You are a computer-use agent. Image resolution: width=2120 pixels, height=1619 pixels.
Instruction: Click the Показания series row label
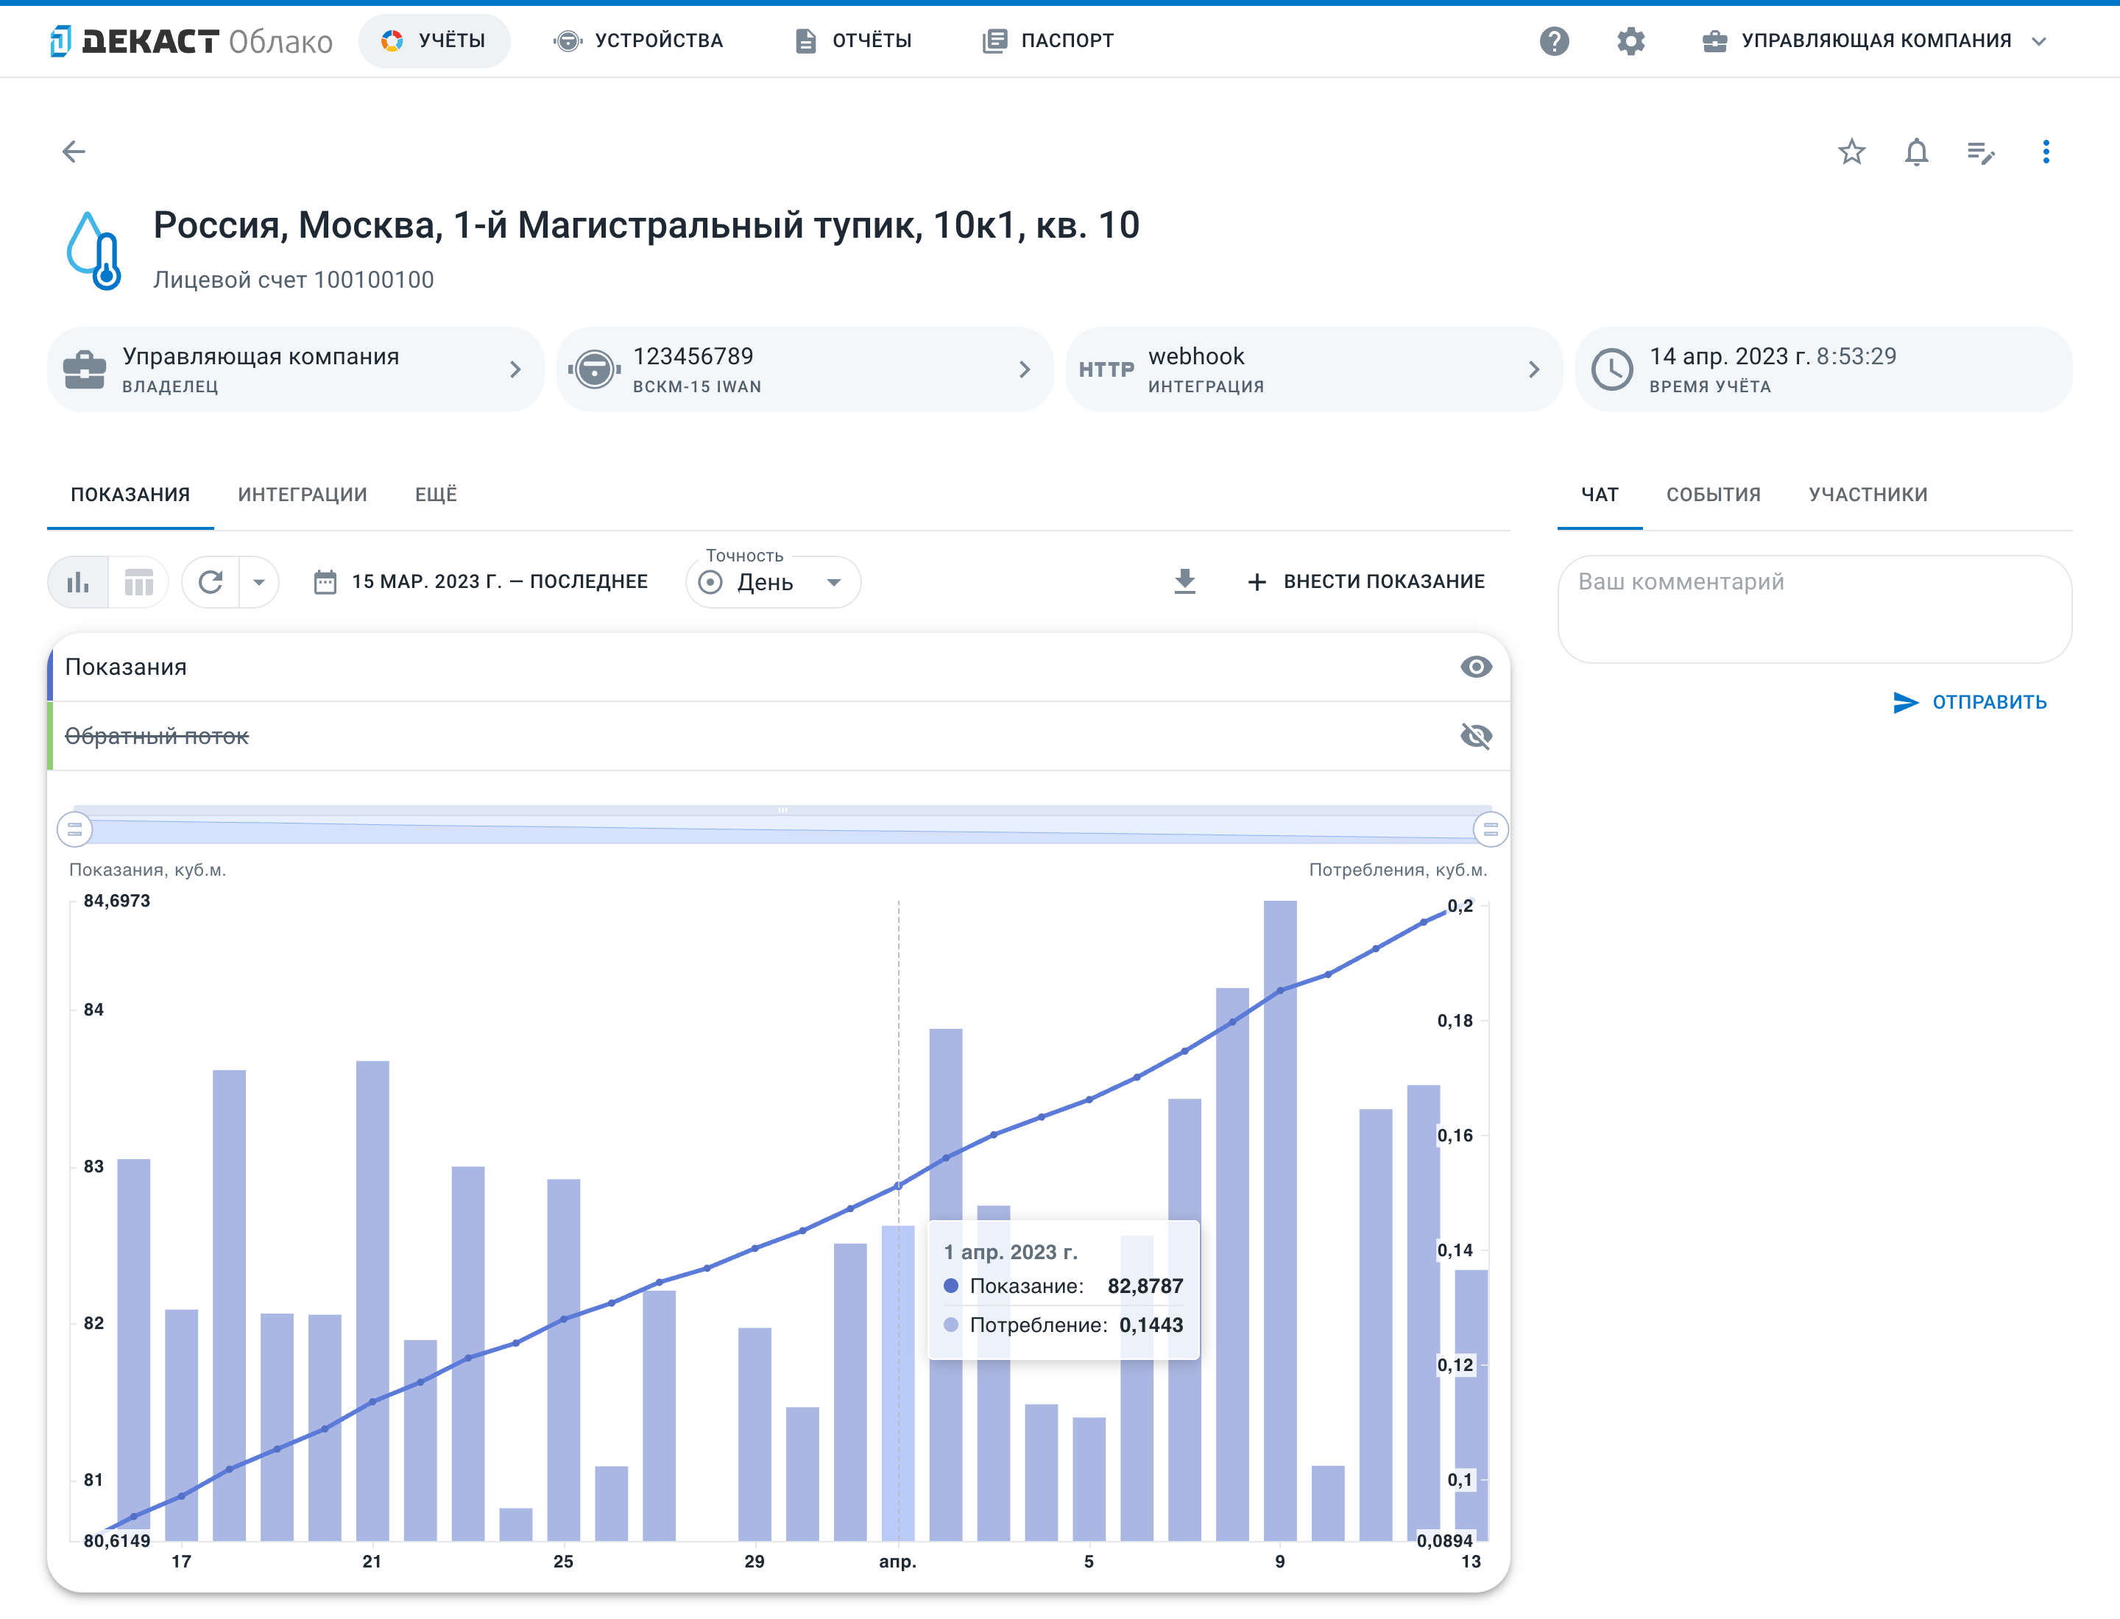(125, 667)
